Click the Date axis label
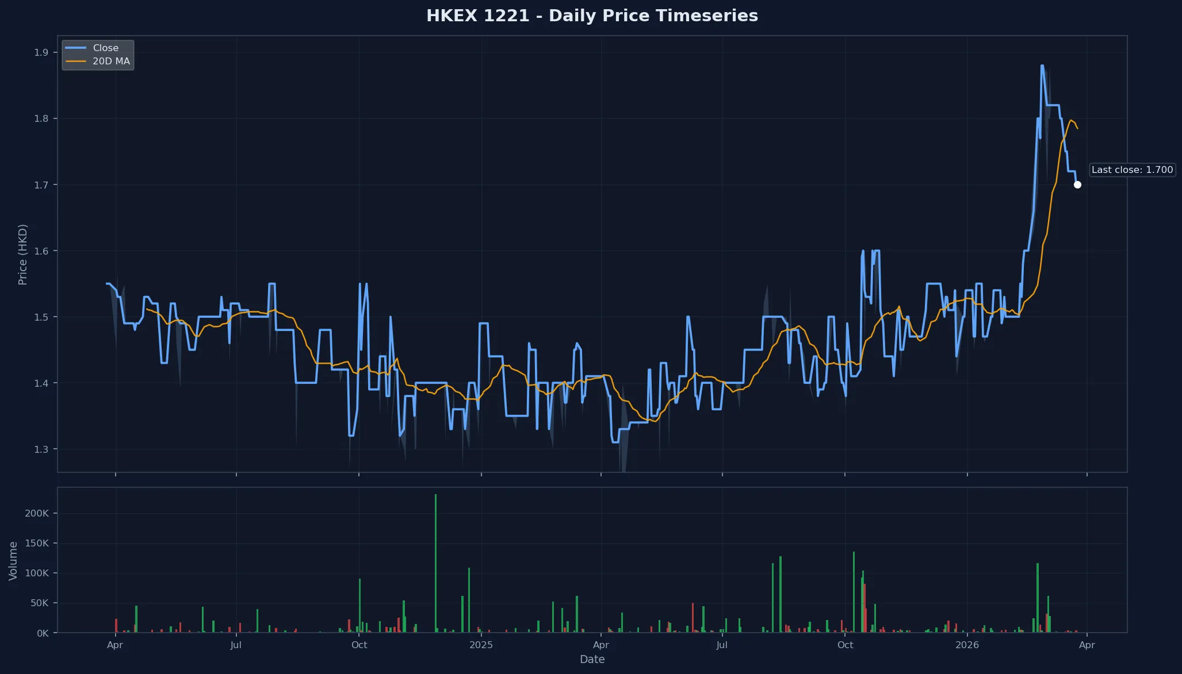The width and height of the screenshot is (1182, 674). tap(592, 660)
